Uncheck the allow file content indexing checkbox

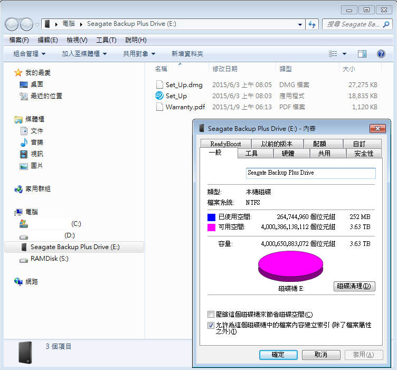pos(211,325)
